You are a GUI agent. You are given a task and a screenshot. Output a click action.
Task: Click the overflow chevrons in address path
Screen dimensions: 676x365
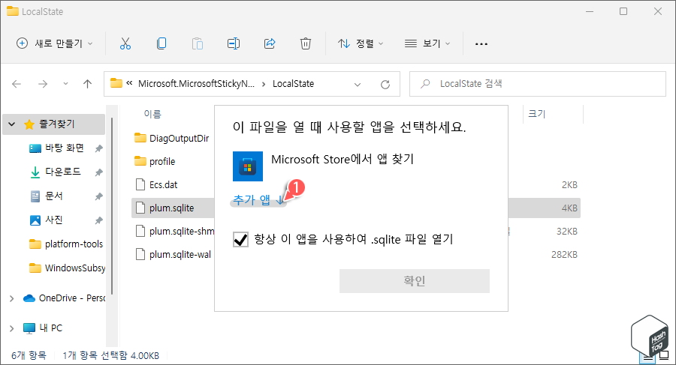pyautogui.click(x=129, y=83)
